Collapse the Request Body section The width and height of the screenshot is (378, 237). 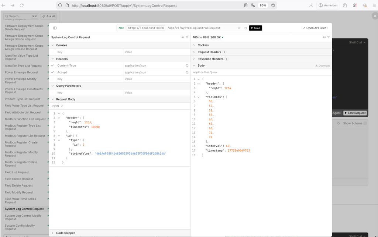pyautogui.click(x=52, y=99)
